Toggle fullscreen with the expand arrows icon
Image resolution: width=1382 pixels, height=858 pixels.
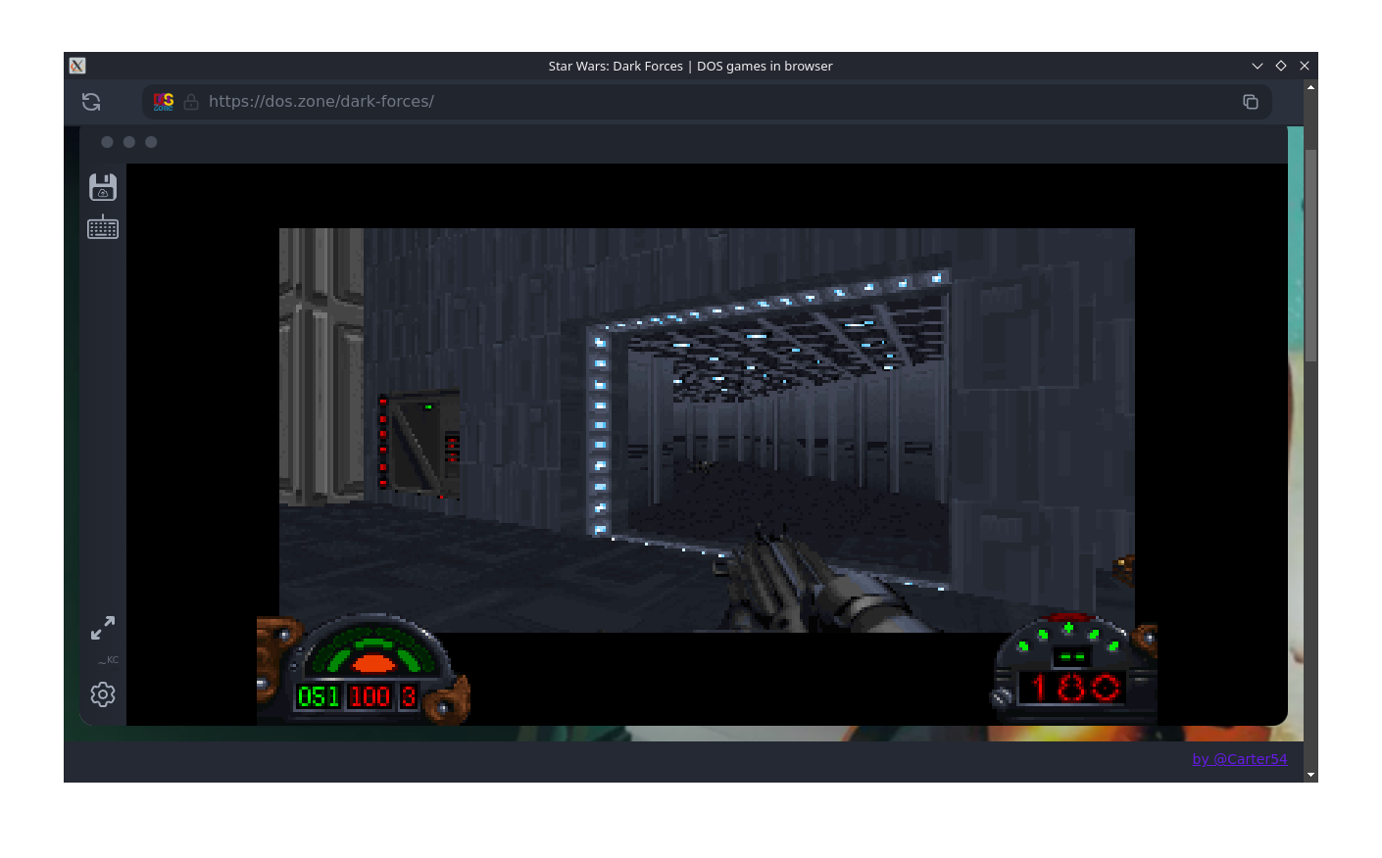tap(103, 628)
